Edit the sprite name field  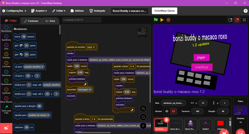pos(173,103)
